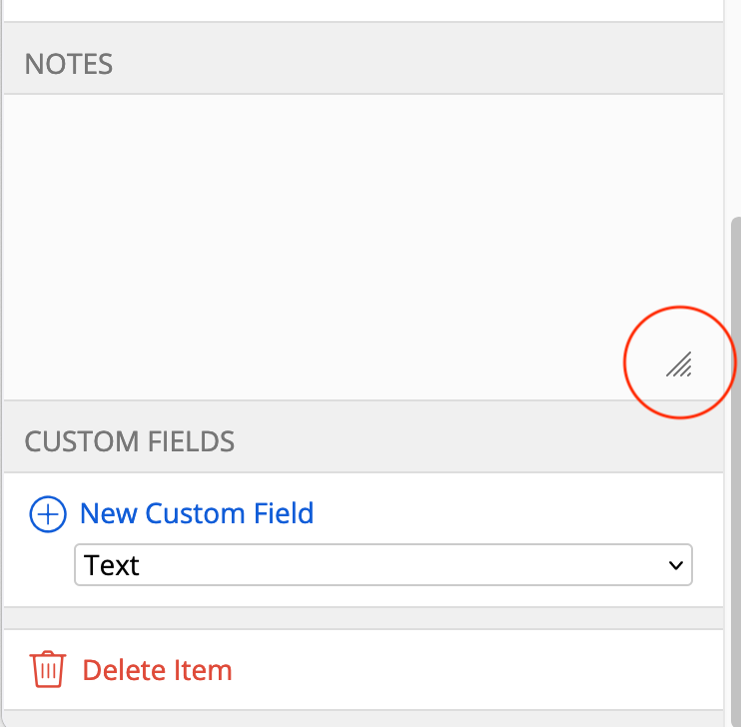Click the NOTES section header
The width and height of the screenshot is (741, 727).
tap(69, 64)
